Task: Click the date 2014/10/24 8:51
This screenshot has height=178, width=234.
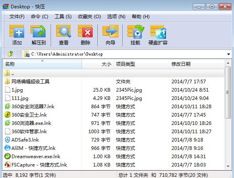Action: click(190, 90)
